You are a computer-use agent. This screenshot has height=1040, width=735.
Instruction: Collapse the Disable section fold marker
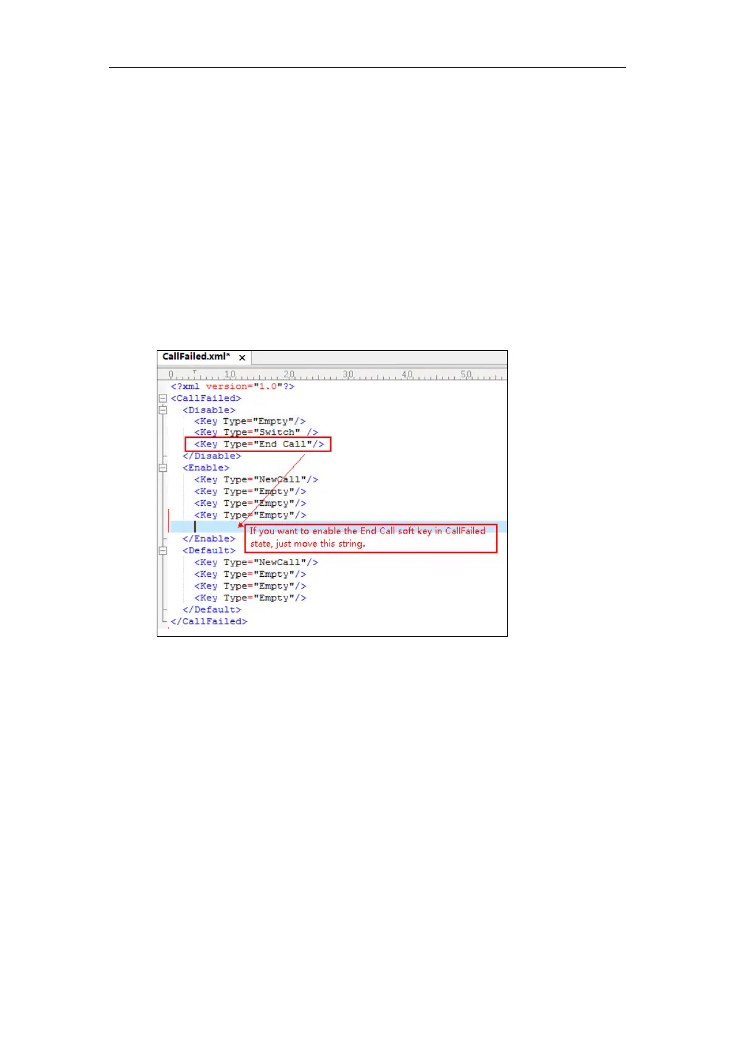point(163,410)
